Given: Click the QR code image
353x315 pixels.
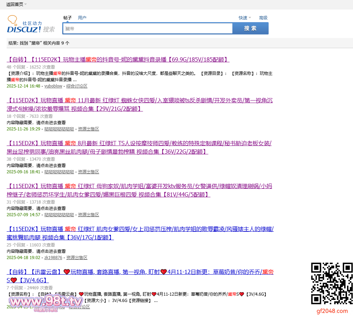Looking at the screenshot, I should (x=332, y=283).
